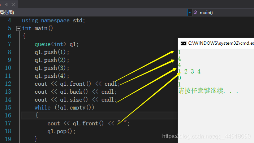Open the scope dropdown arrow before main()
This screenshot has height=143, width=254.
point(190,13)
